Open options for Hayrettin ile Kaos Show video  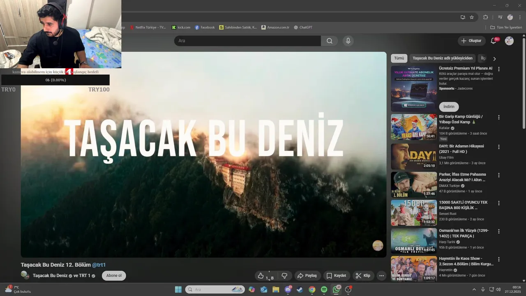coord(499,259)
